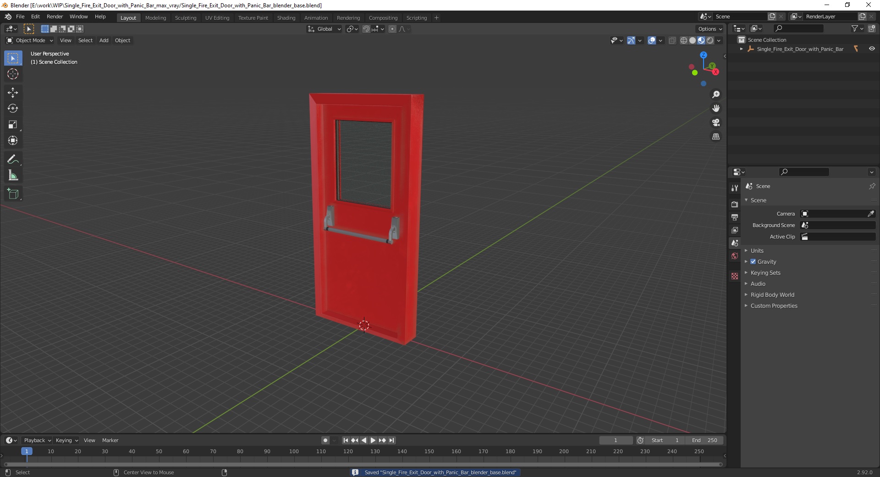Switch to the UV Editing workspace tab
This screenshot has height=477, width=880.
pos(217,18)
